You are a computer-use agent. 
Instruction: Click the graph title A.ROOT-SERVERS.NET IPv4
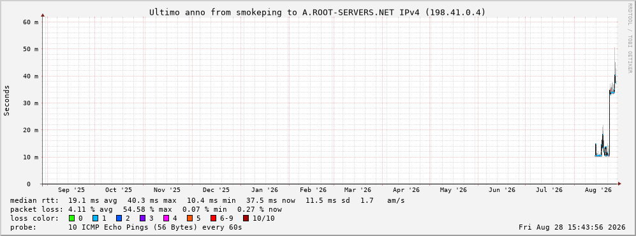click(x=317, y=12)
